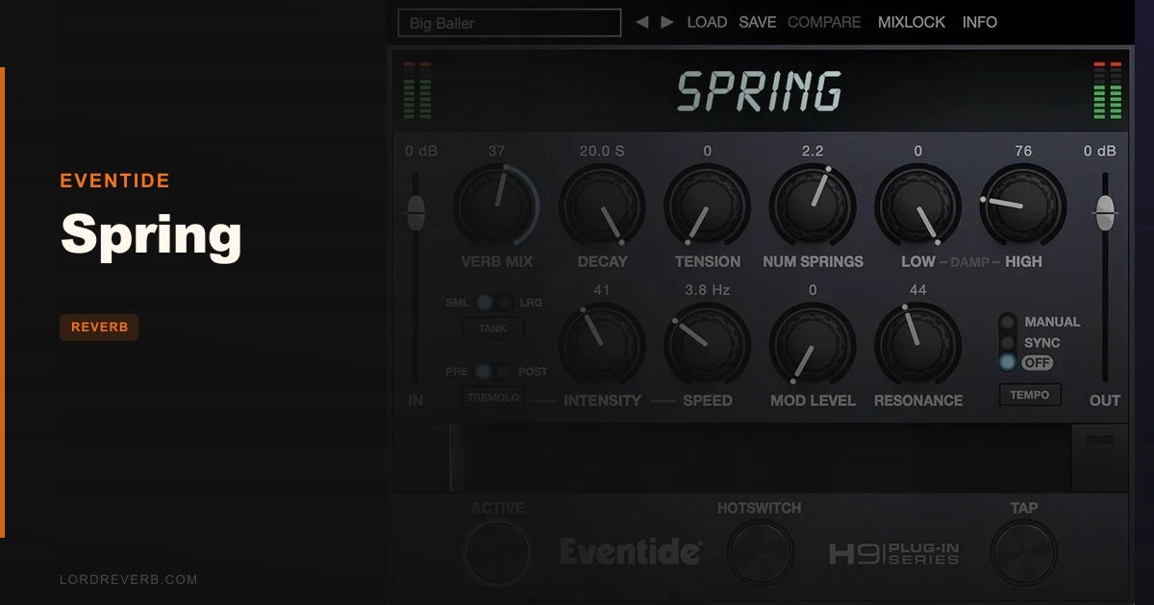Click the tremolo Speed knob
The height and width of the screenshot is (605, 1154).
[707, 345]
